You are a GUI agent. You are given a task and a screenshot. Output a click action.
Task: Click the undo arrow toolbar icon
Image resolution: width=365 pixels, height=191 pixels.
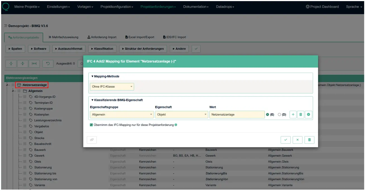48,63
